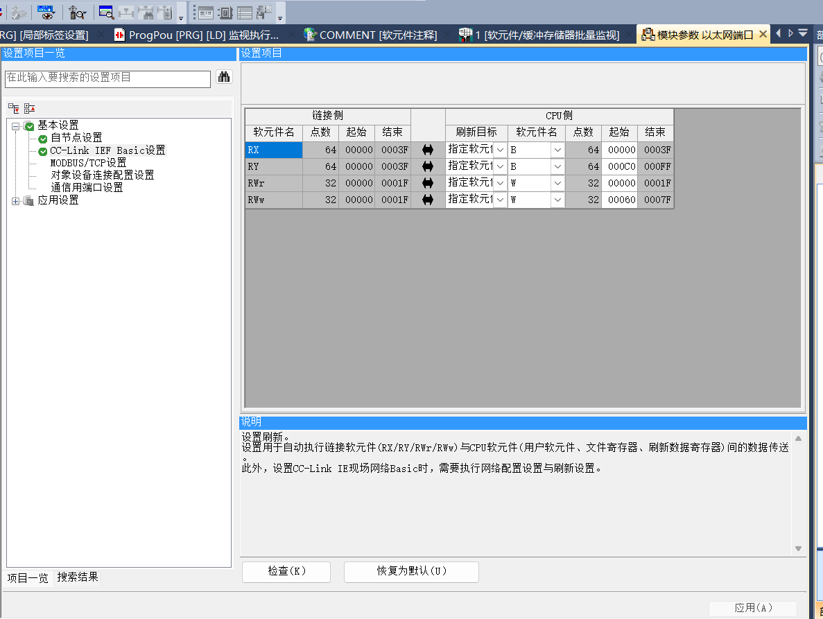Click the glasses monitor icon in toolbar

[47, 12]
